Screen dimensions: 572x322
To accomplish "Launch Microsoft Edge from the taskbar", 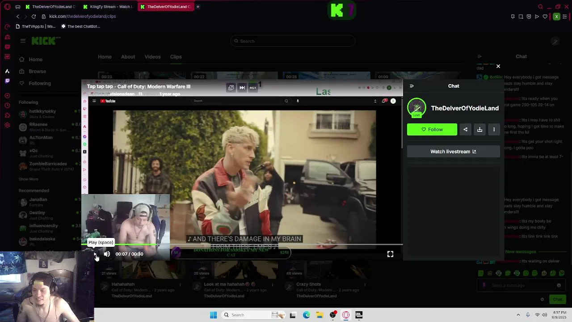I will 307,315.
